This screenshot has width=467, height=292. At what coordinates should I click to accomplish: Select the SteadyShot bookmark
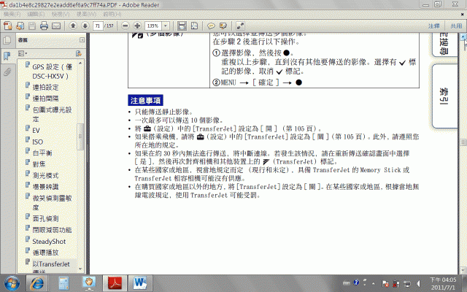pyautogui.click(x=49, y=242)
